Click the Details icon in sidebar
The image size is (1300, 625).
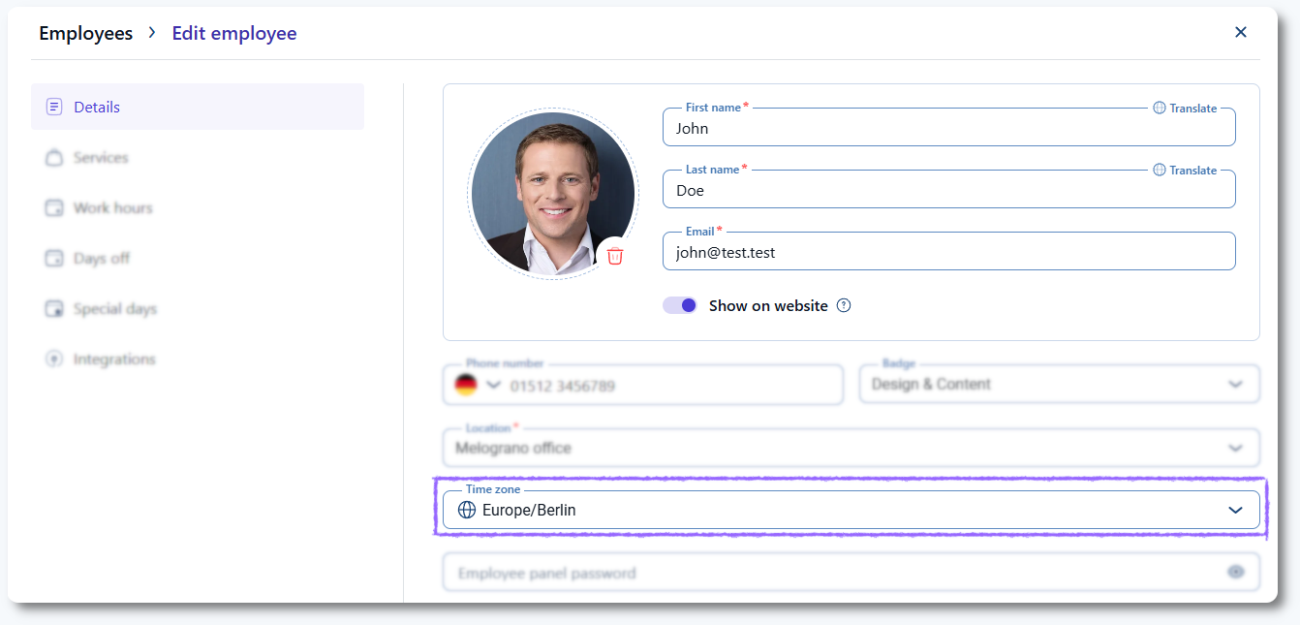tap(54, 108)
